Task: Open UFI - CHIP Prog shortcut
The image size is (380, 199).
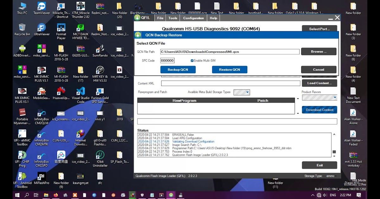Action: pyautogui.click(x=22, y=159)
